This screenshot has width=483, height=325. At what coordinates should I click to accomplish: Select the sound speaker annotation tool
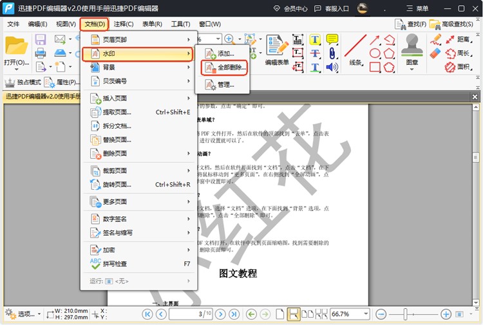click(x=332, y=67)
